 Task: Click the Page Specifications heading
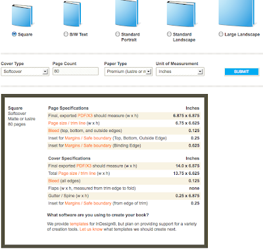pos(68,108)
